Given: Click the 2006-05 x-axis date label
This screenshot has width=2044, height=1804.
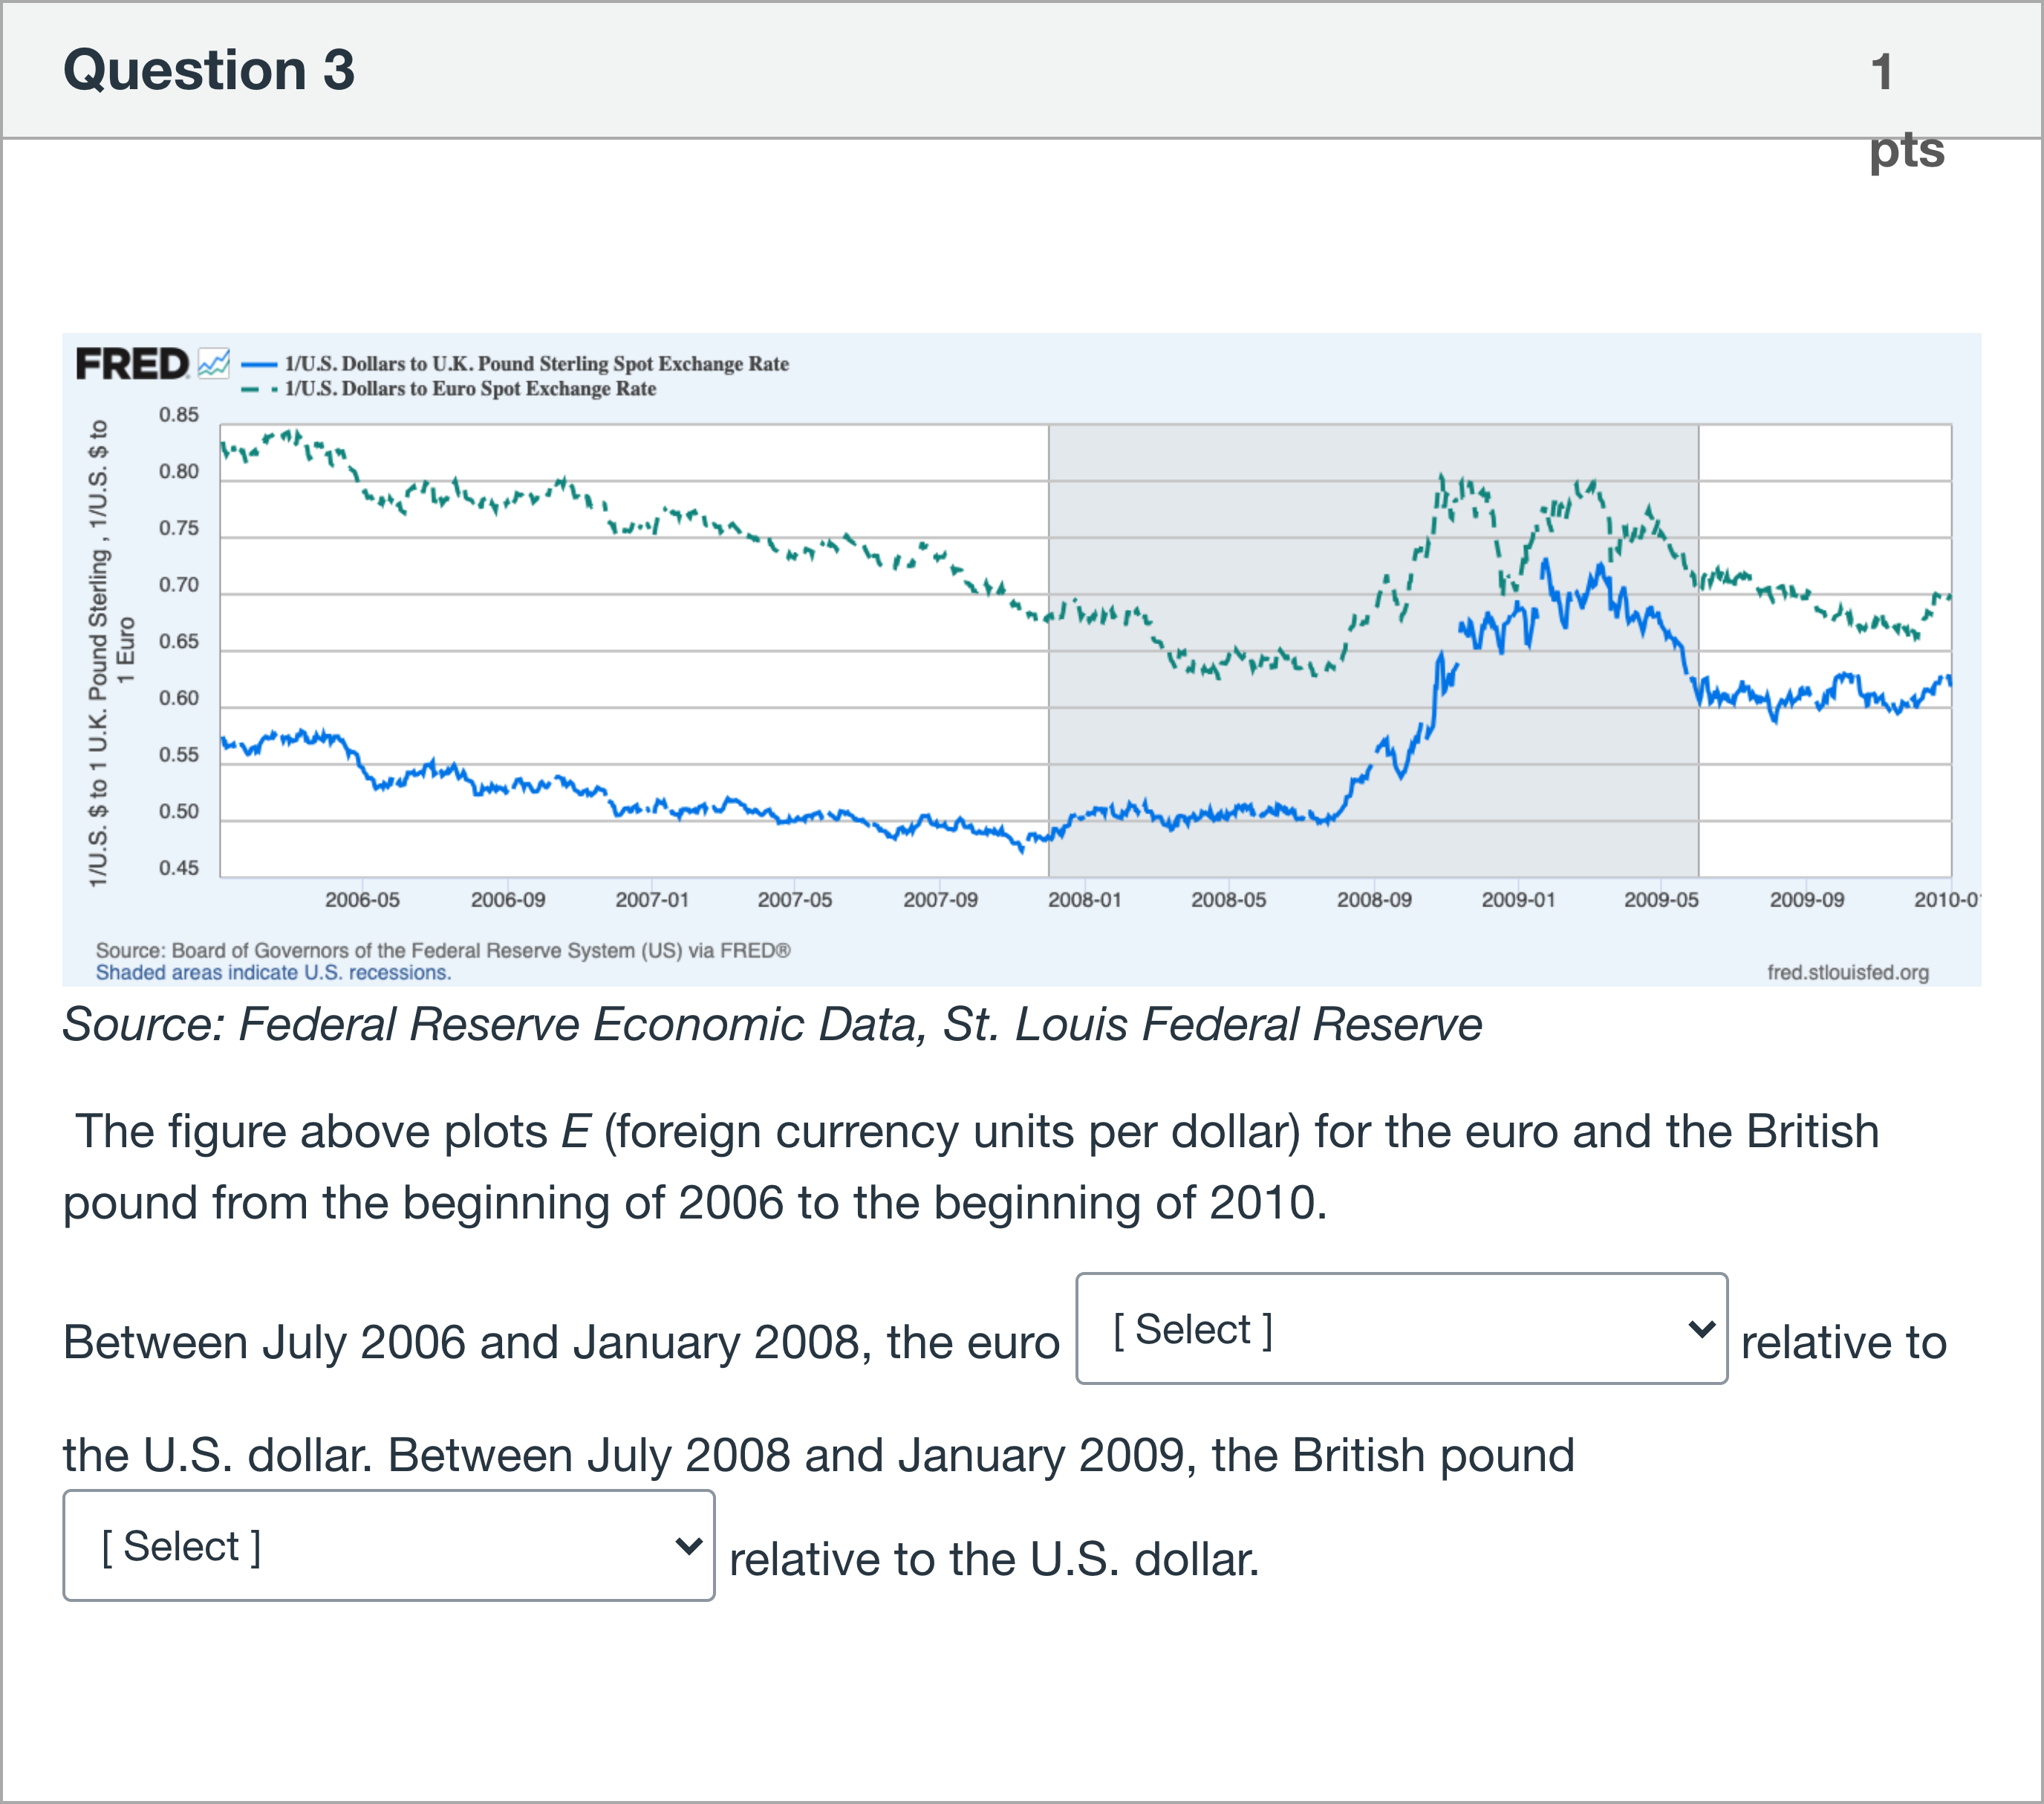Looking at the screenshot, I should pos(362,900).
